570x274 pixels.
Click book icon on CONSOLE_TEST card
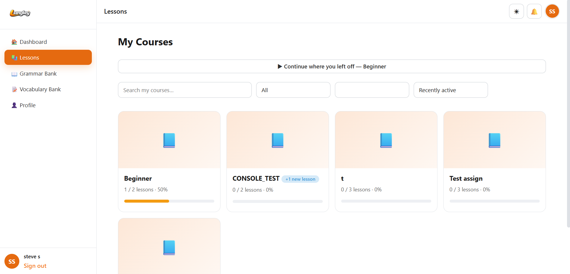(x=278, y=140)
